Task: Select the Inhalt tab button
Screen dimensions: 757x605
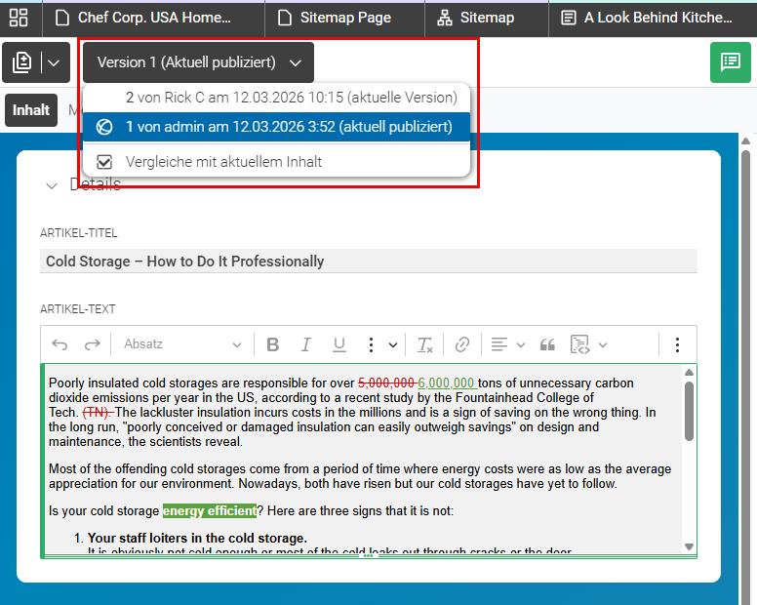Action: point(31,110)
